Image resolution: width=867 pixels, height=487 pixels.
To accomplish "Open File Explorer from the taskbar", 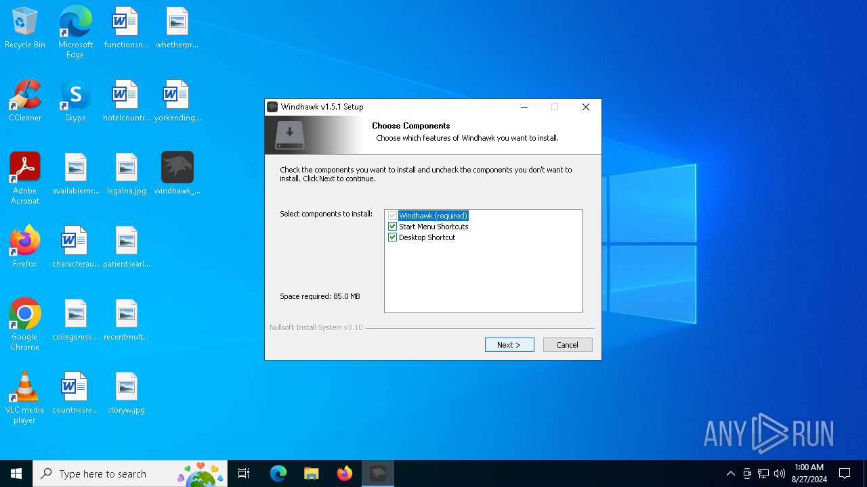I will (312, 473).
